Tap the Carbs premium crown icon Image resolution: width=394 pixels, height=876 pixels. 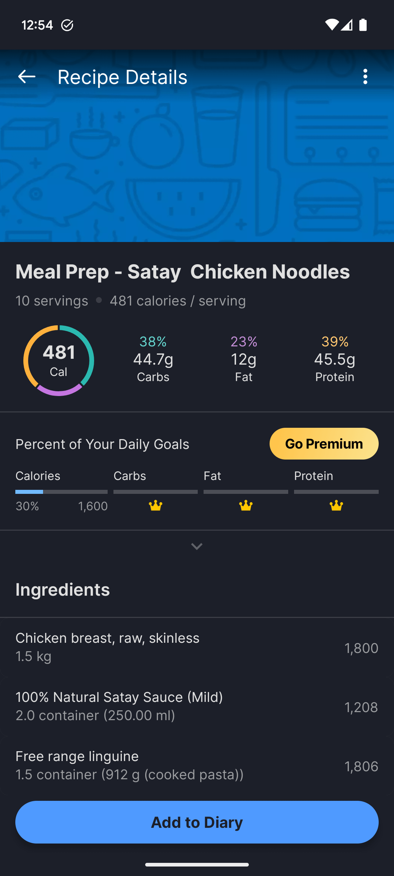(x=155, y=506)
